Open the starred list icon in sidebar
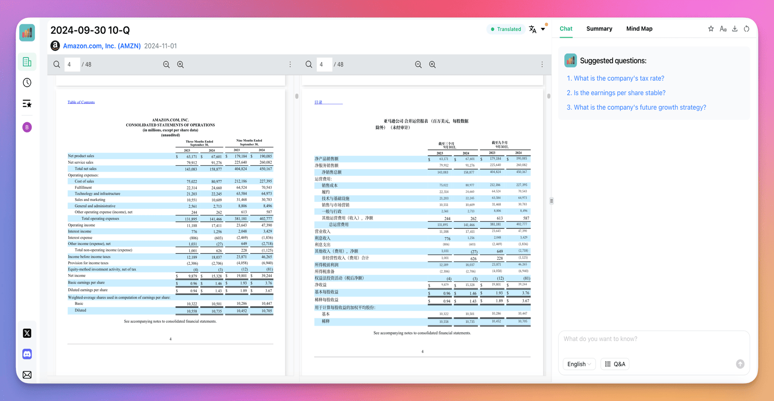 click(x=27, y=104)
